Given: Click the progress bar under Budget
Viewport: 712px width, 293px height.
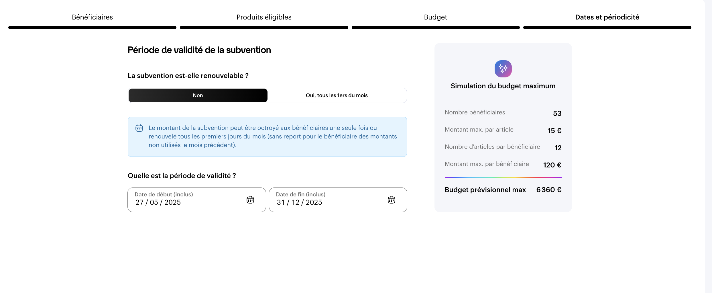Looking at the screenshot, I should (436, 28).
